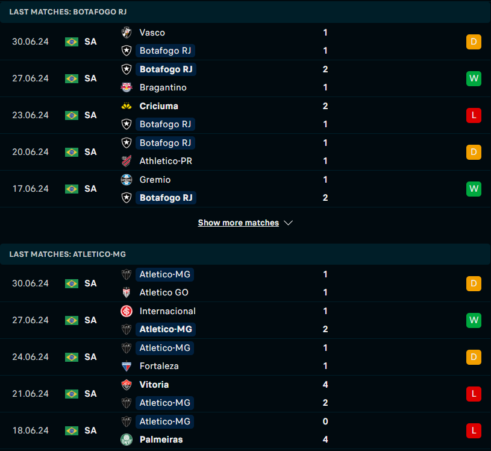Click Atletico-MG crest in Atletico GO match
Screen dimensions: 491x451
pyautogui.click(x=127, y=274)
